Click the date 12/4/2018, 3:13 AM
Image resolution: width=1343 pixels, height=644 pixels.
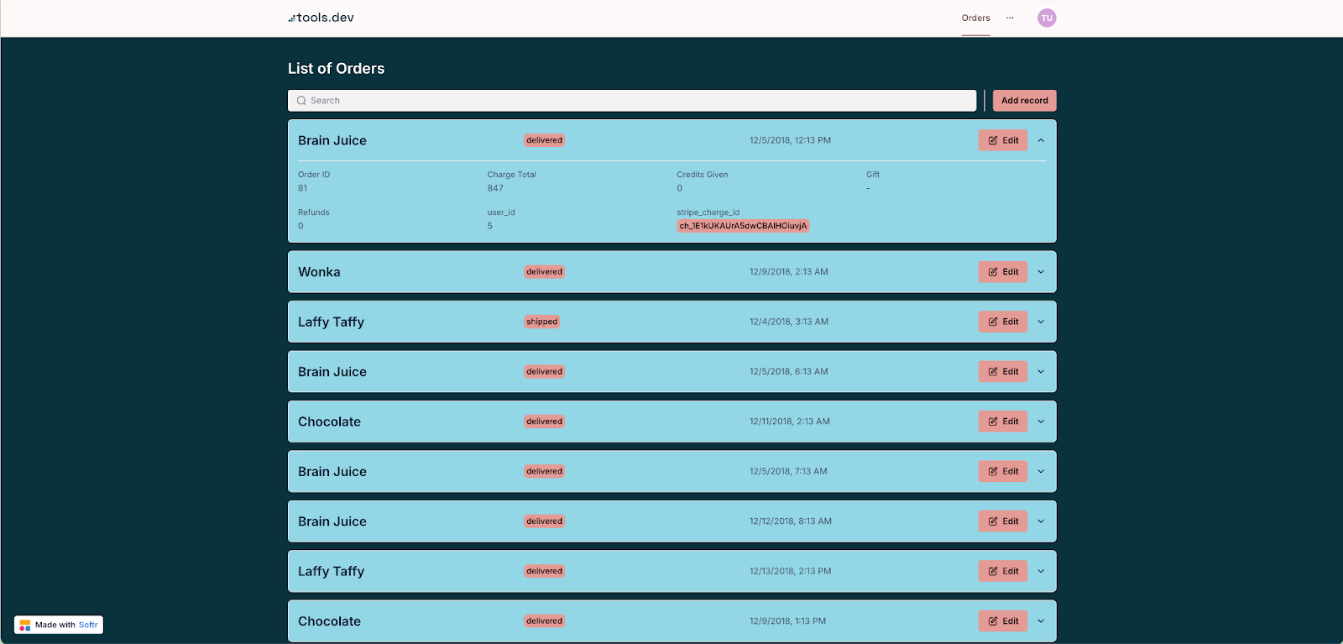tap(789, 322)
